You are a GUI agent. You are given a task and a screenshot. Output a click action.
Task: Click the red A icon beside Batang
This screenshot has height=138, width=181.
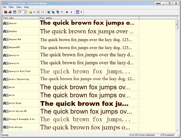tap(7, 119)
